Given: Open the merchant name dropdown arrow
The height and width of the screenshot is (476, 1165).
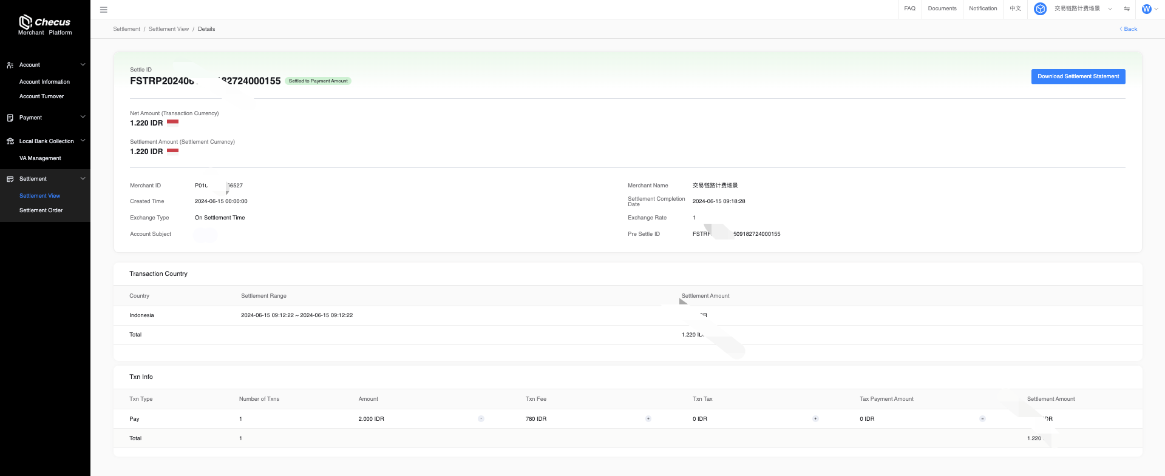Looking at the screenshot, I should [1110, 9].
